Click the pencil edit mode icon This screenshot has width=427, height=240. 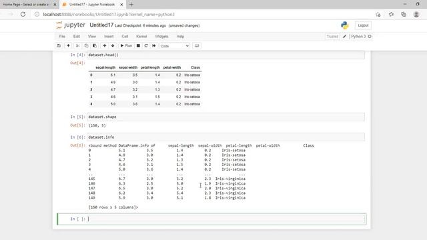click(x=344, y=37)
